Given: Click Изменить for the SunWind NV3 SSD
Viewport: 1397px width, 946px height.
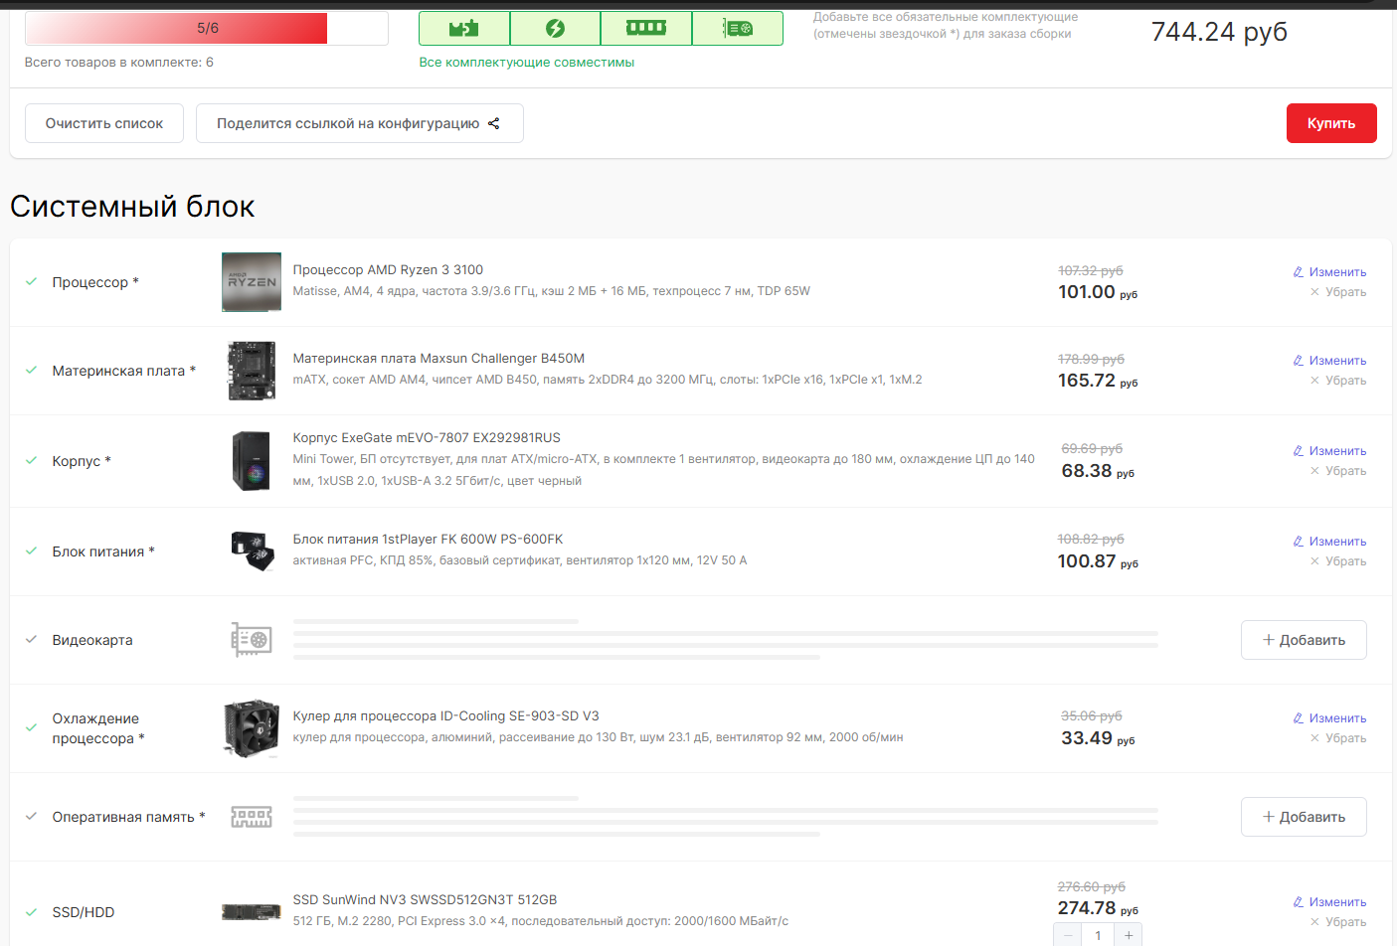Looking at the screenshot, I should pyautogui.click(x=1329, y=902).
